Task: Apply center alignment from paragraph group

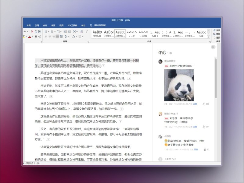Action: (x=50, y=36)
